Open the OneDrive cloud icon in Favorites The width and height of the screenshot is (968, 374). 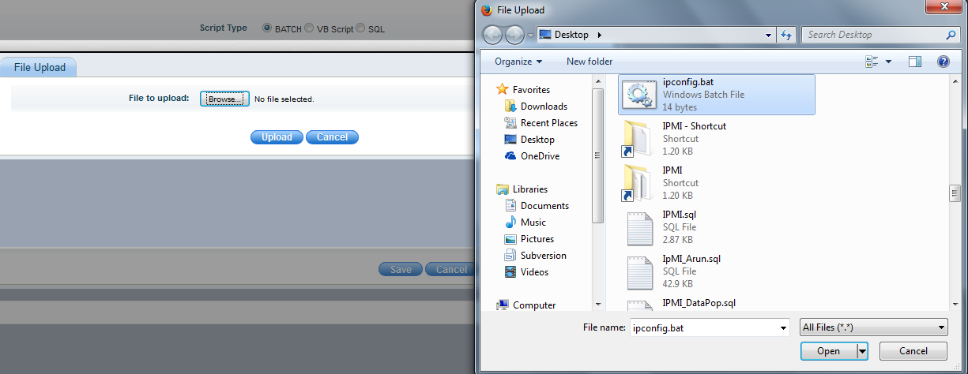(x=510, y=156)
